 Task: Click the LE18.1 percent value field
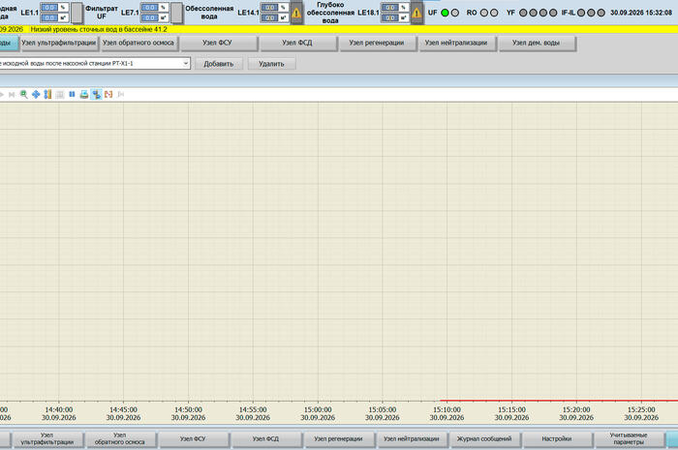(x=389, y=8)
